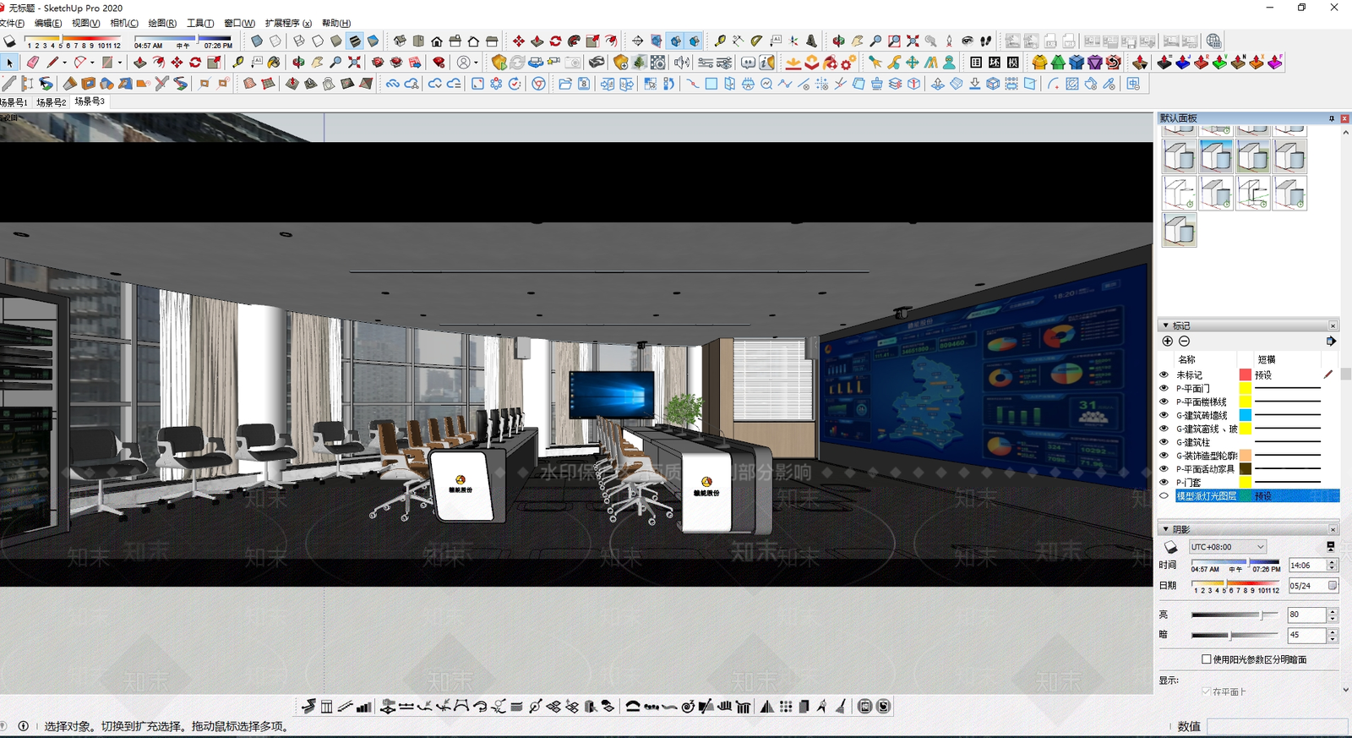The height and width of the screenshot is (738, 1352).
Task: Open the 扩展程序 menu
Action: 288,23
